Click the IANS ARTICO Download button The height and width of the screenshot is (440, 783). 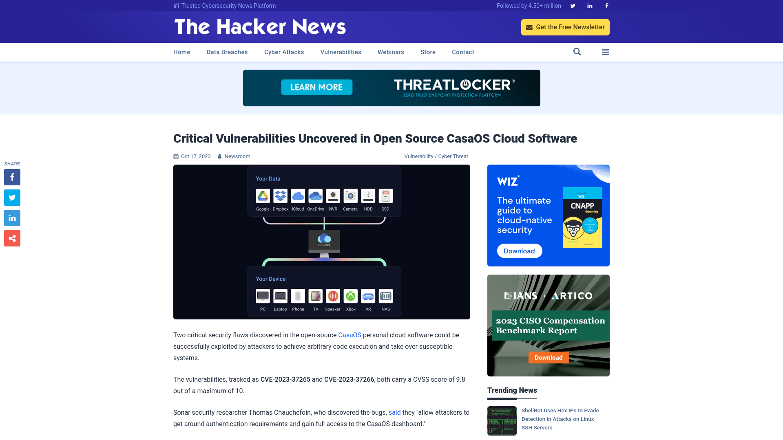[549, 357]
